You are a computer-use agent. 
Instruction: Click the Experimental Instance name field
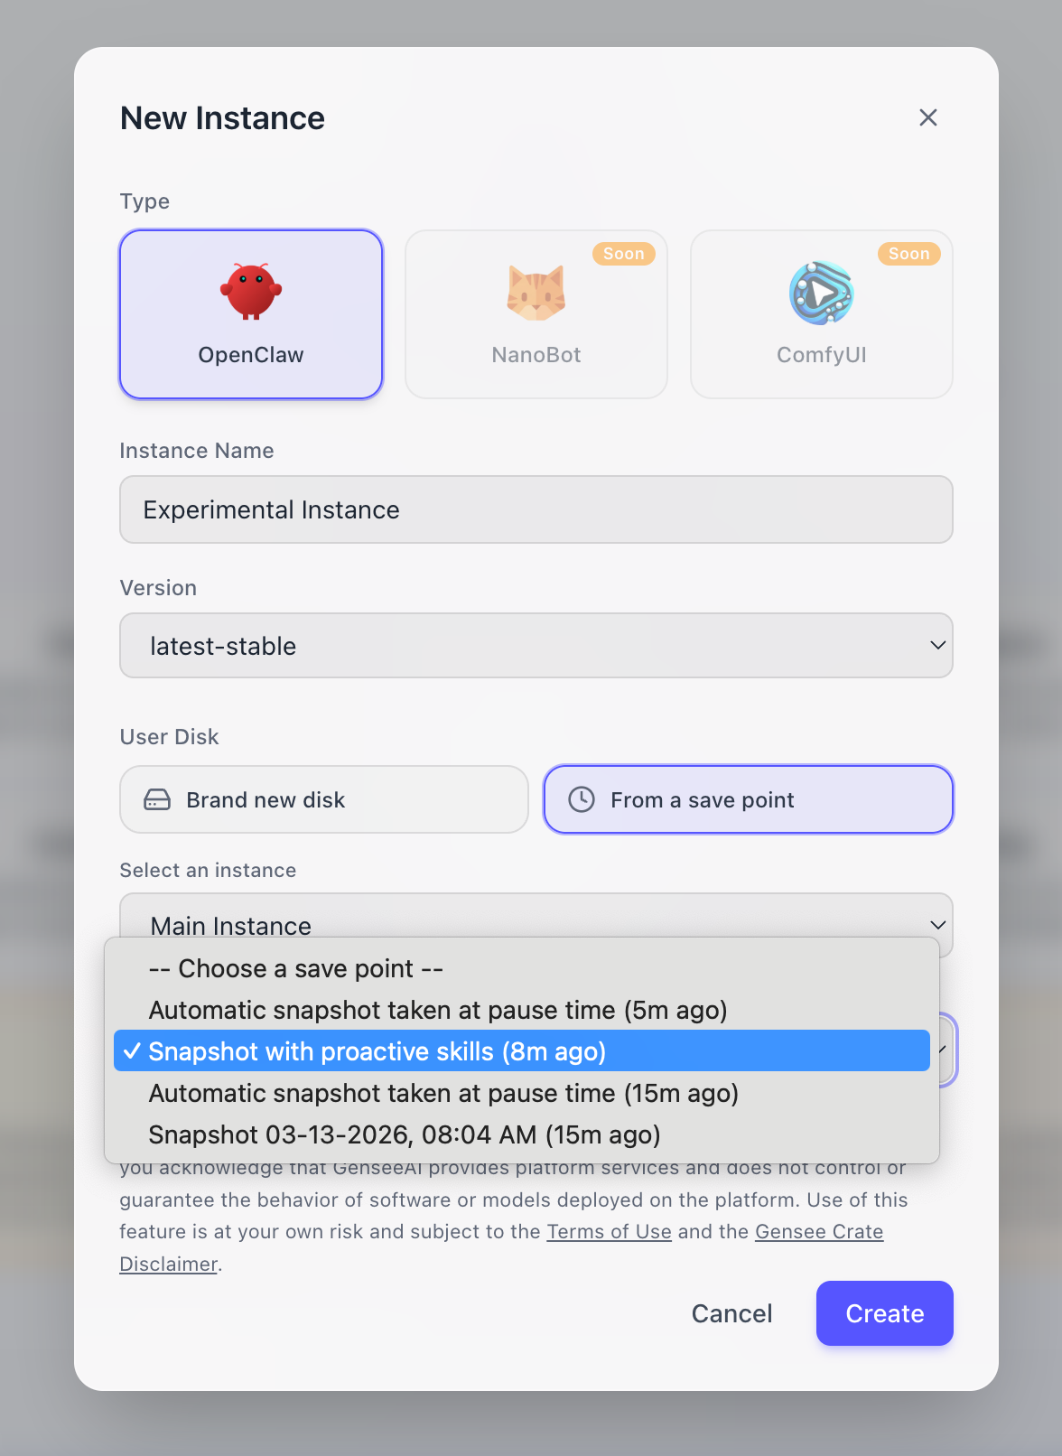click(536, 509)
